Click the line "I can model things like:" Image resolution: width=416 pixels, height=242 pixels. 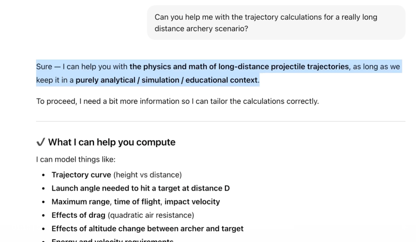(75, 160)
